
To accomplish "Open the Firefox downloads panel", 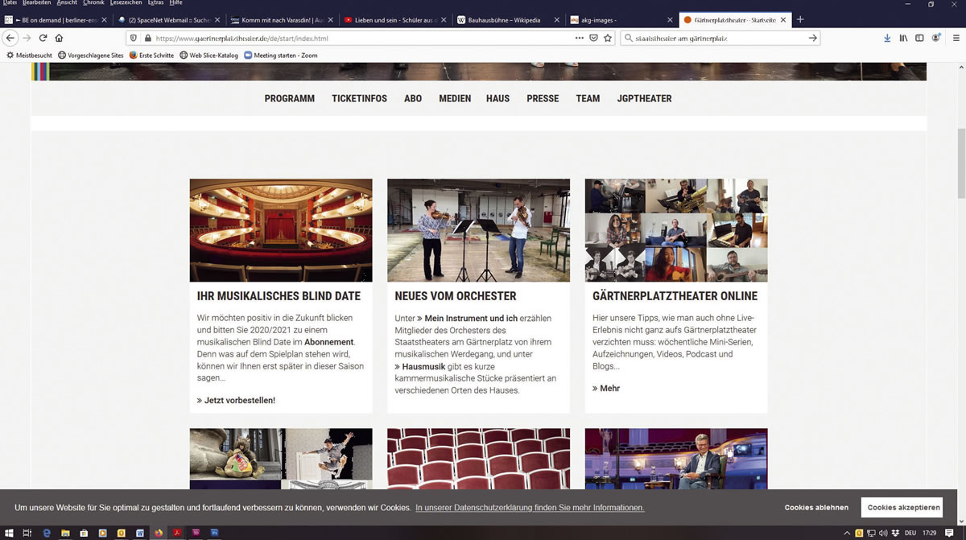I will pos(887,38).
